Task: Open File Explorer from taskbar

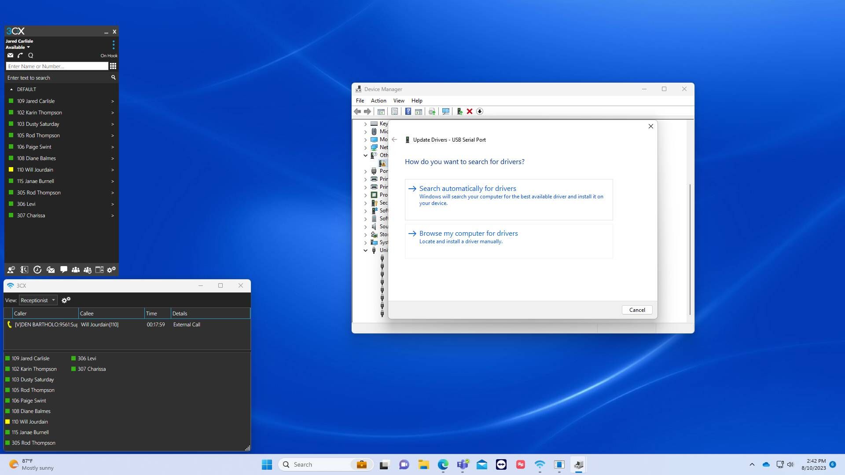Action: 423,464
